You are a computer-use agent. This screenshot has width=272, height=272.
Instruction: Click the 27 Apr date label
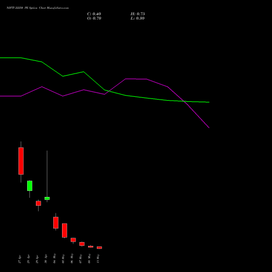pyautogui.click(x=20, y=259)
